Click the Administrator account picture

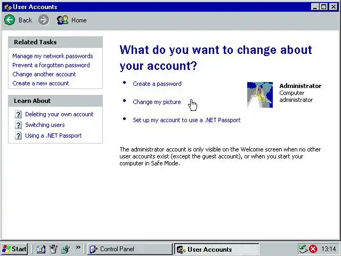(260, 95)
